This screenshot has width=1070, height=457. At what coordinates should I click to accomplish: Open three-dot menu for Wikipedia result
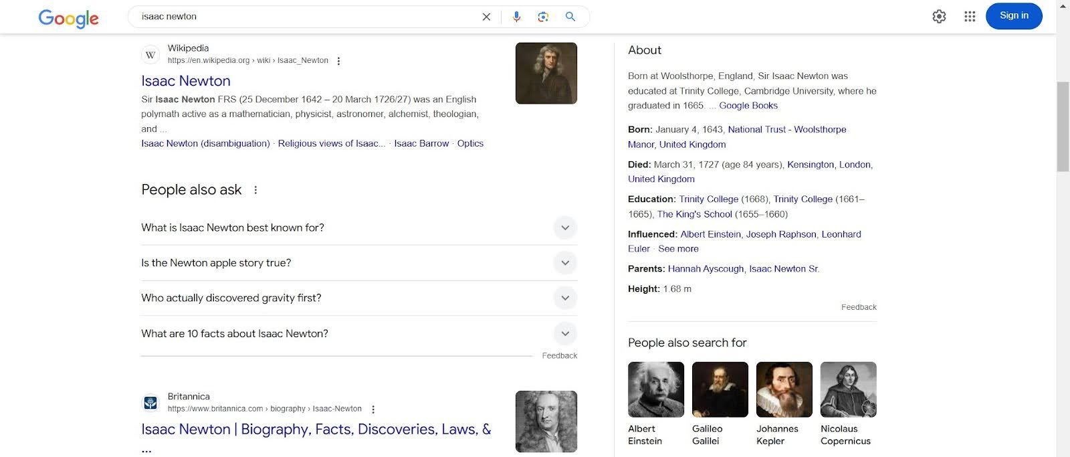click(338, 61)
